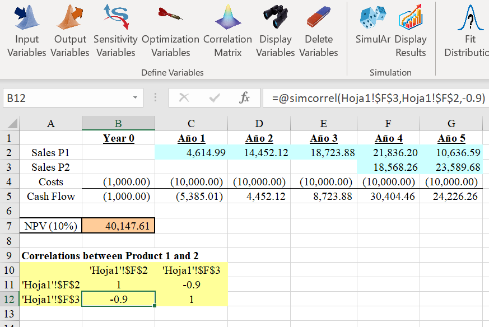Select 'Correlations between Product 1 and 2' title
Image resolution: width=489 pixels, height=327 pixels.
pos(110,256)
